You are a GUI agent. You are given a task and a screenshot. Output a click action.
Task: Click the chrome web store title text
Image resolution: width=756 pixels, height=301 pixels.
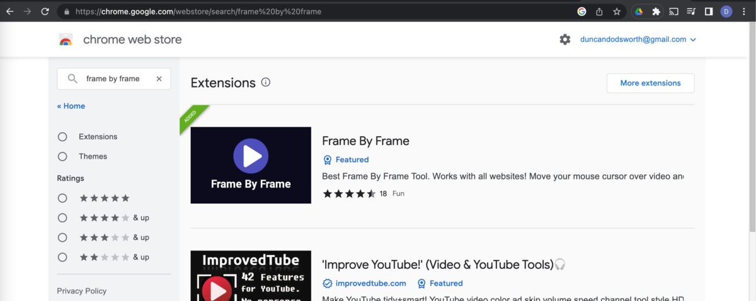coord(132,40)
